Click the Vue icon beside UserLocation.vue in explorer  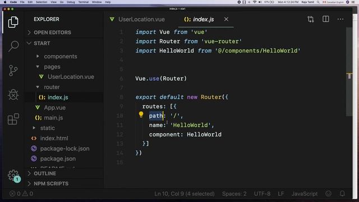tap(41, 77)
